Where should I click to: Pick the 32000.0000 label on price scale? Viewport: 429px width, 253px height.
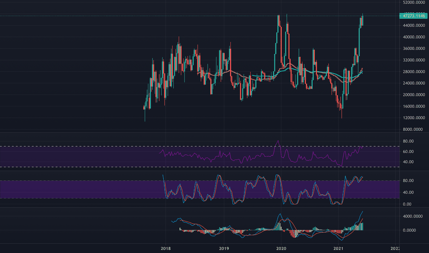[414, 60]
